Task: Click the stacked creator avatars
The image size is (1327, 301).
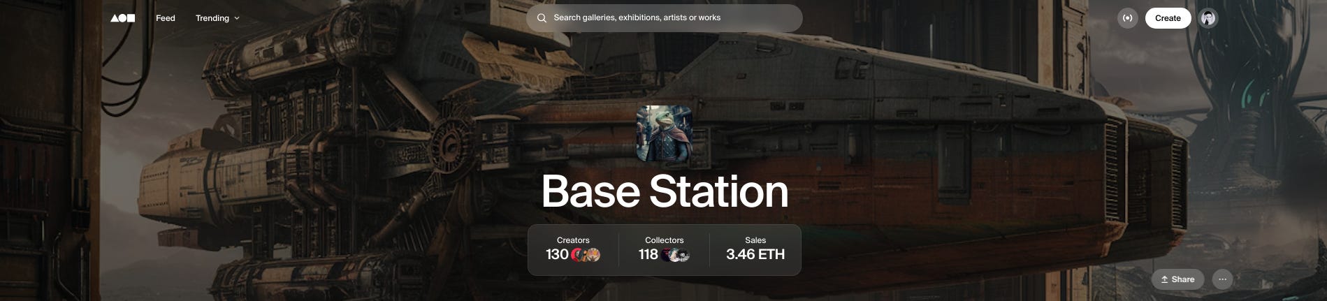Action: [586, 255]
